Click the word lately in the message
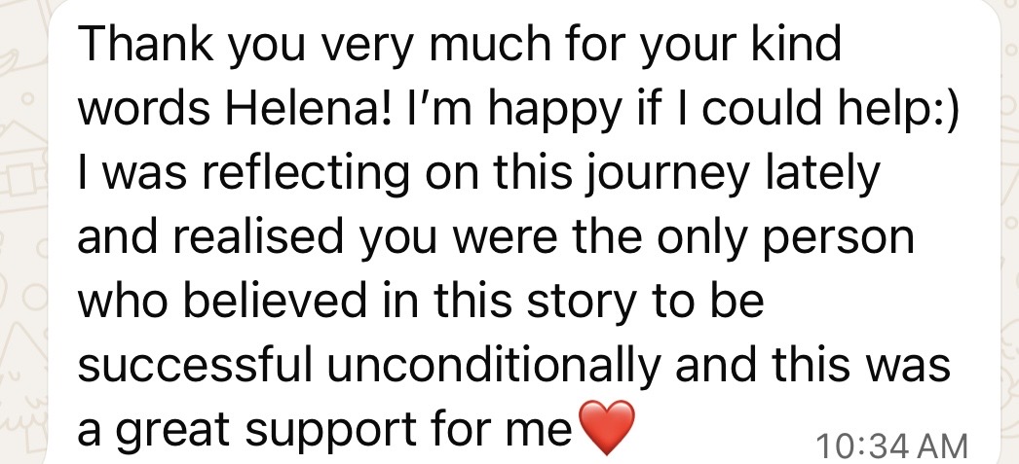Screen dimensions: 1019x464 (822, 175)
